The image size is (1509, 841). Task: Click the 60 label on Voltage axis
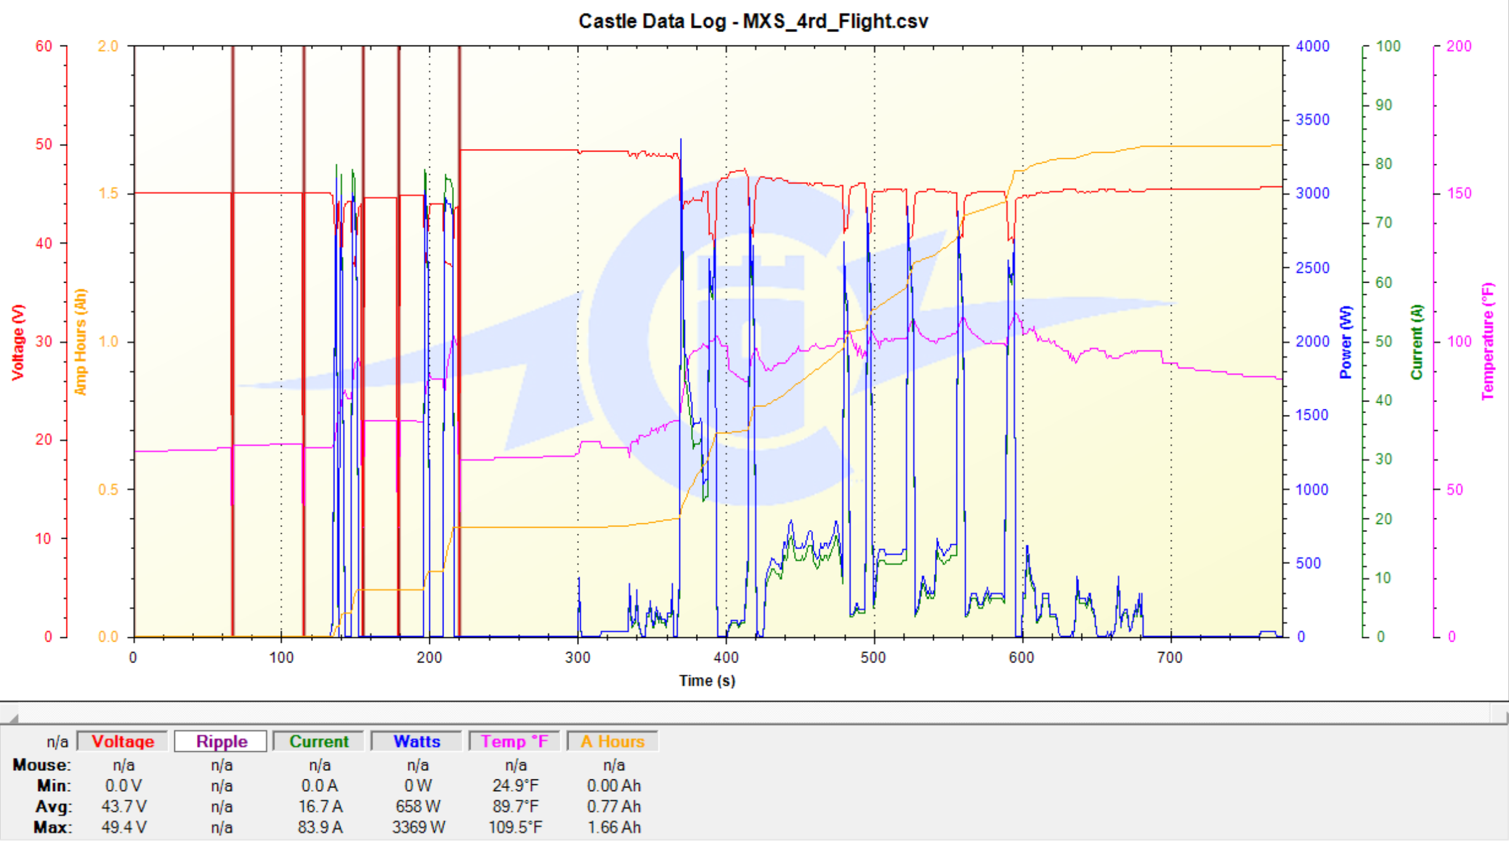44,46
